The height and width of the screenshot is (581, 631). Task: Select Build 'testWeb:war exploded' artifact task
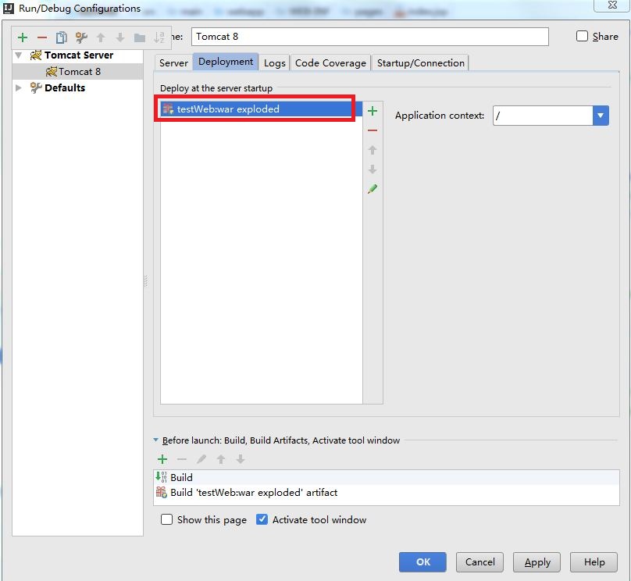coord(387,492)
